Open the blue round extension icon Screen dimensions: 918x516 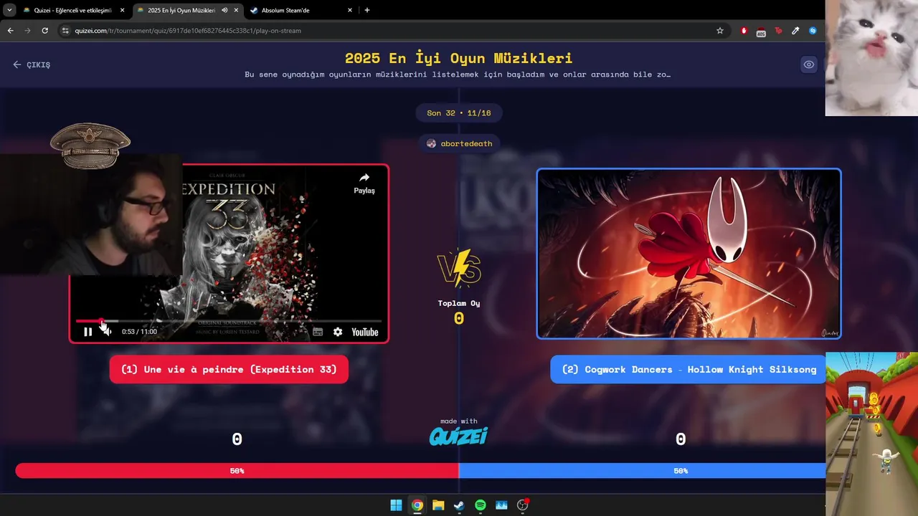tap(813, 31)
